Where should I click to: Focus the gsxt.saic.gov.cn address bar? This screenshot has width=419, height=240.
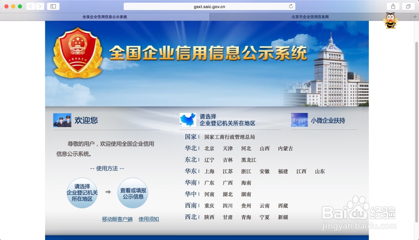coord(209,6)
